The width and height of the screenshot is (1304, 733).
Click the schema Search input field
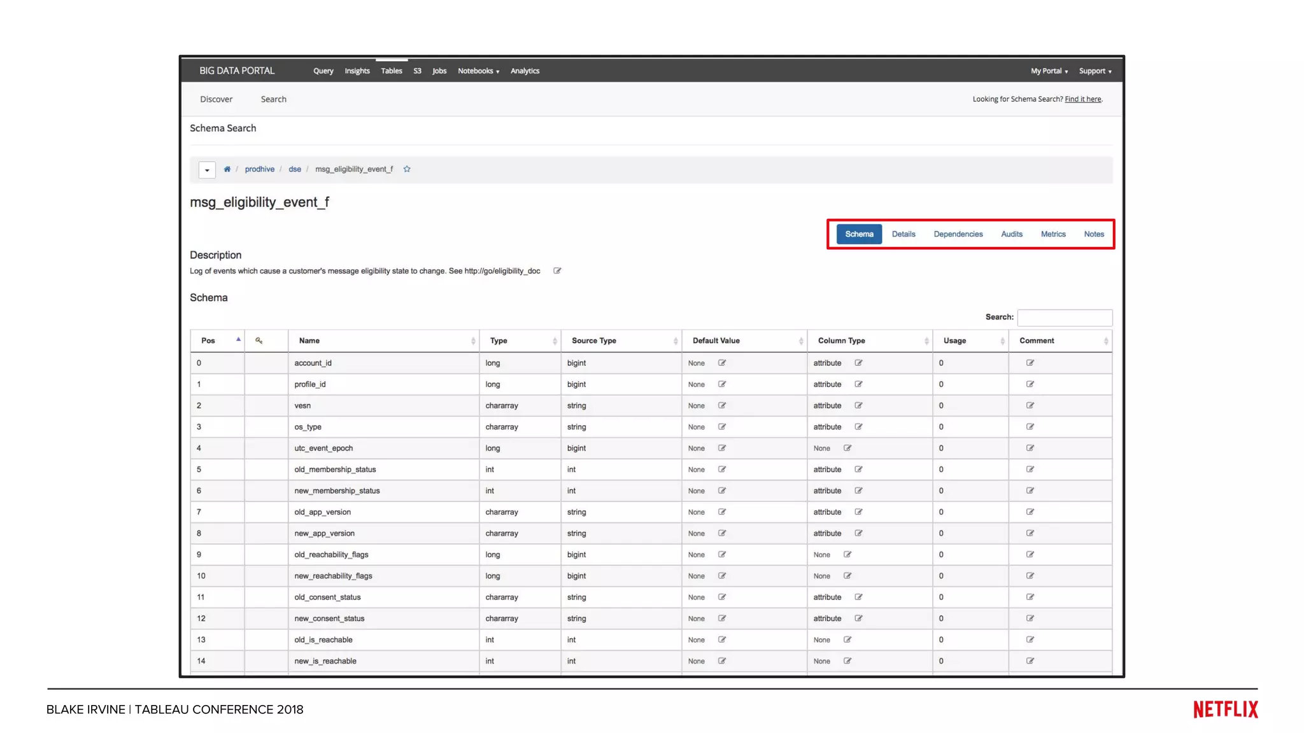click(x=1064, y=317)
